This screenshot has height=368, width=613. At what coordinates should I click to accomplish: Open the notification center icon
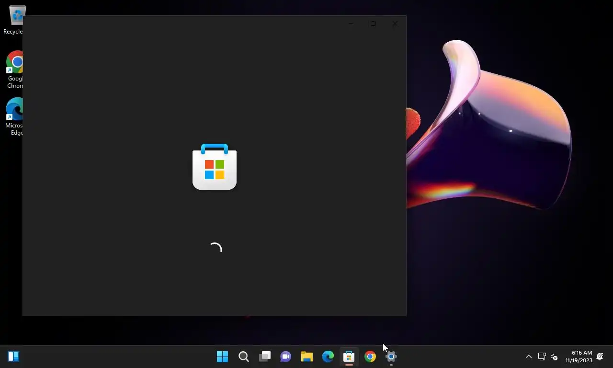600,356
